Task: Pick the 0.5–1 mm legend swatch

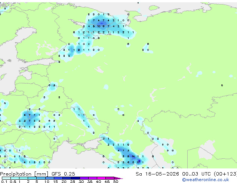Action: (x=15, y=178)
